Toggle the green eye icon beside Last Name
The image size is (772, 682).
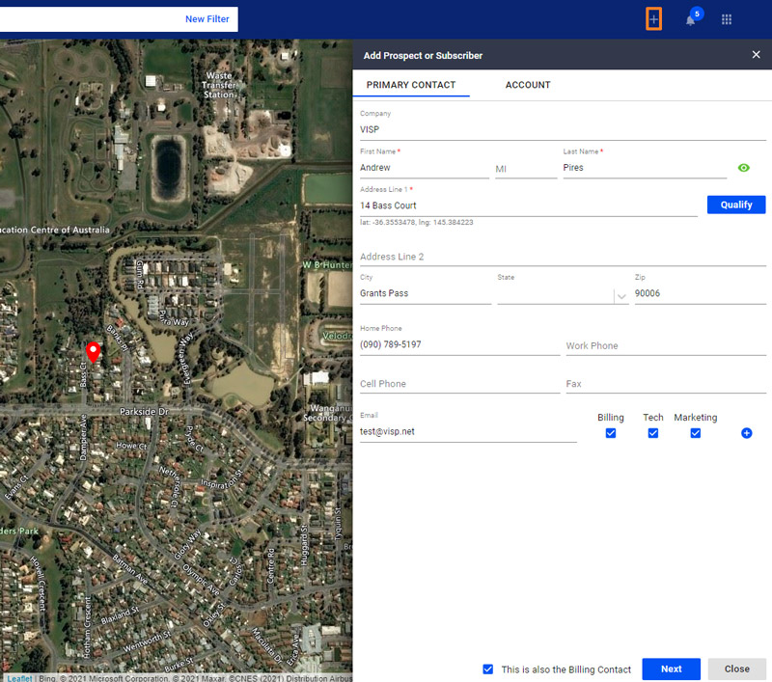pyautogui.click(x=743, y=168)
